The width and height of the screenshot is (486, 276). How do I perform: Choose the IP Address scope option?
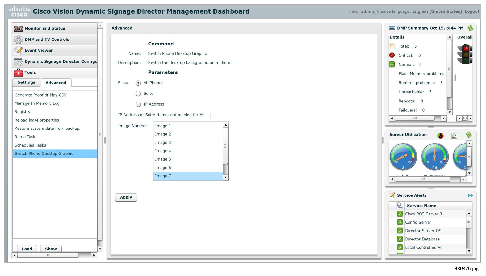[x=138, y=104]
